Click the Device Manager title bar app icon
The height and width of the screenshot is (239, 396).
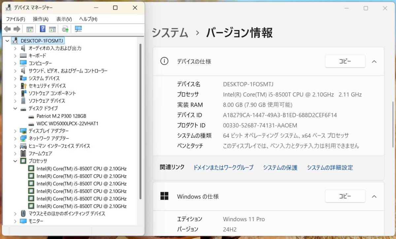(x=8, y=8)
